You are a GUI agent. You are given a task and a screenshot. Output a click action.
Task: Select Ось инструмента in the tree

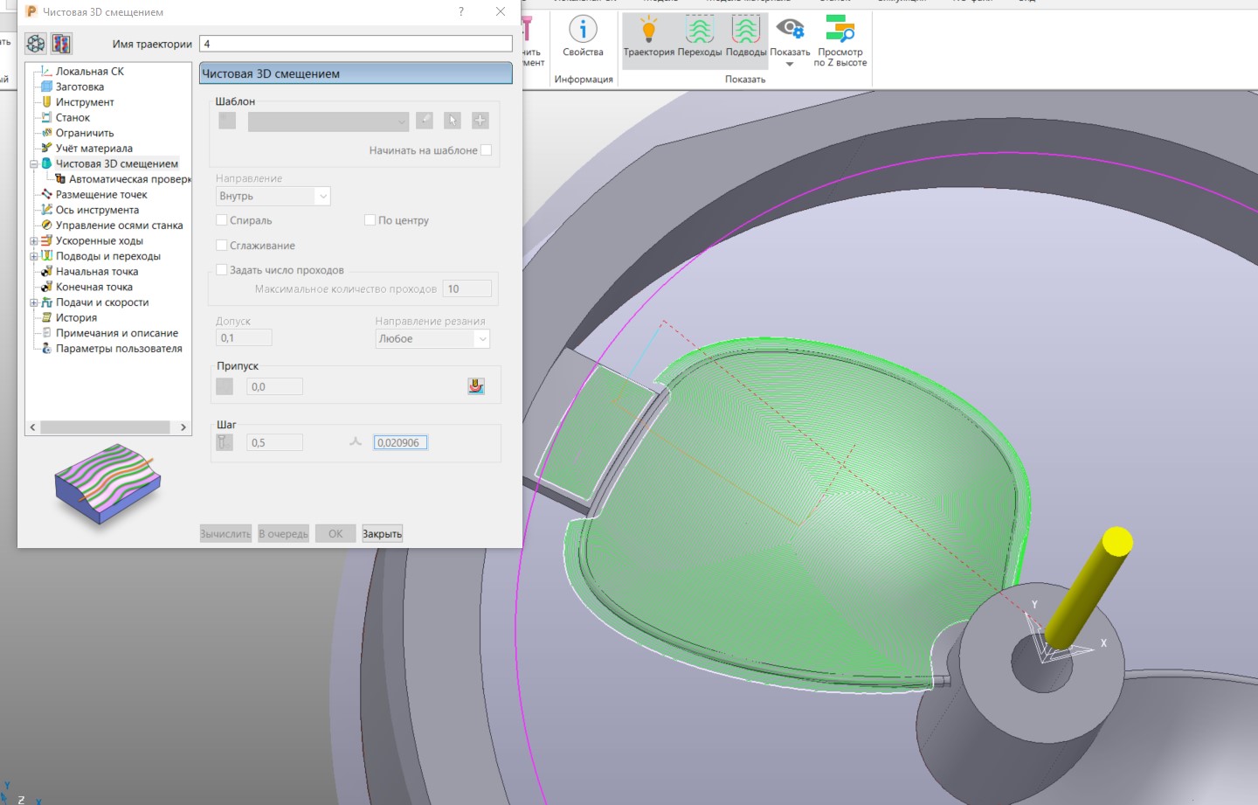pos(97,210)
